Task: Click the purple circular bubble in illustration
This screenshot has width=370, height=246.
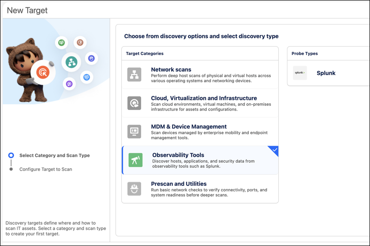Action: [69, 84]
